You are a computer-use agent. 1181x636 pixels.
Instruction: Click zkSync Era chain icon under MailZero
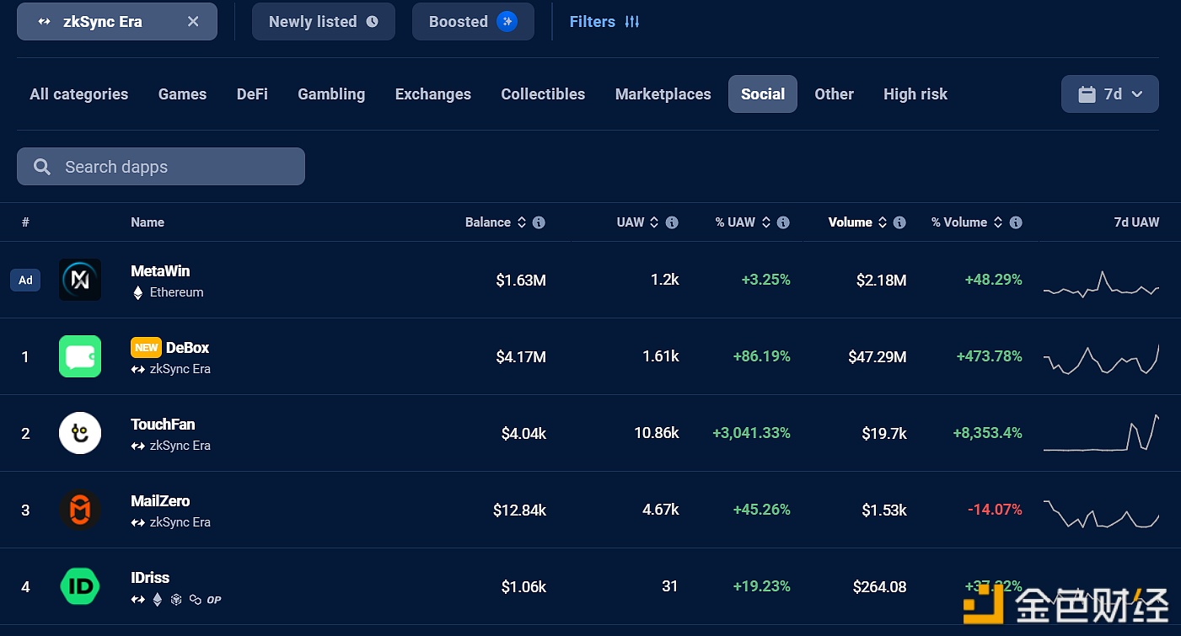pos(138,523)
